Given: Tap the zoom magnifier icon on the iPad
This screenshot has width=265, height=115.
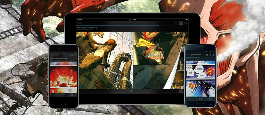Looking at the screenshot, I should [x=181, y=23].
